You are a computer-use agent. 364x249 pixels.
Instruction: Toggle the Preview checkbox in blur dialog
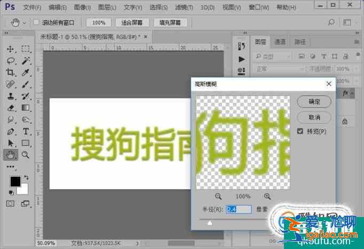coord(300,131)
